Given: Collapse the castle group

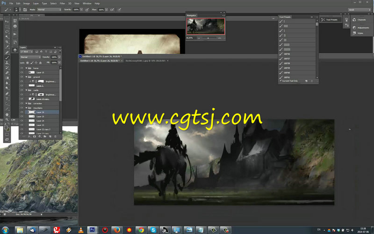Looking at the screenshot, I should tap(26, 90).
